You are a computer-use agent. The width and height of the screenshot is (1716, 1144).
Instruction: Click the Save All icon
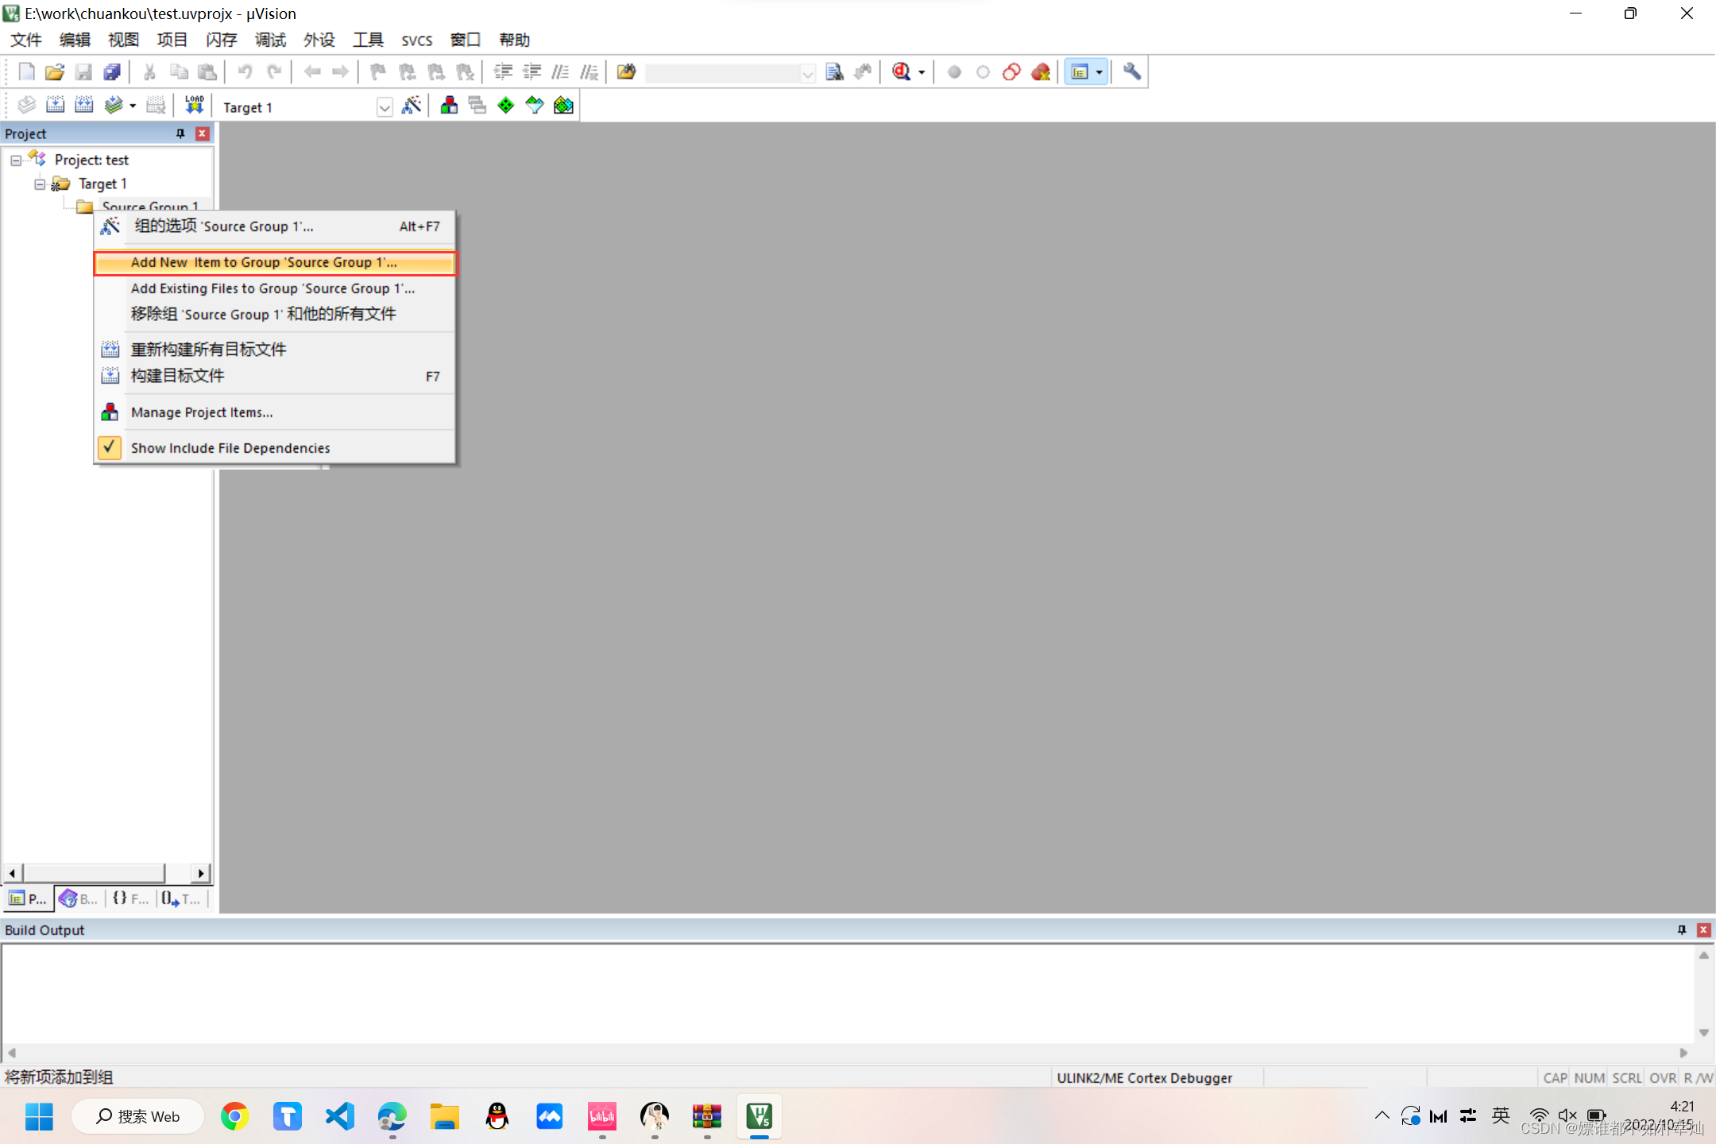click(x=112, y=72)
